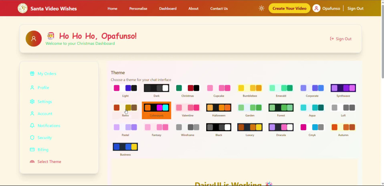
Task: Click the large profile avatar in welcome banner
Action: pos(33,39)
